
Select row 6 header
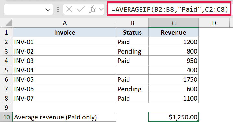point(6,79)
